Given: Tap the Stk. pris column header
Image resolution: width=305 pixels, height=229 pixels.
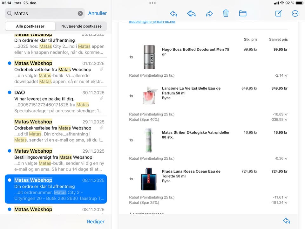Looking at the screenshot, I should coord(251,39).
